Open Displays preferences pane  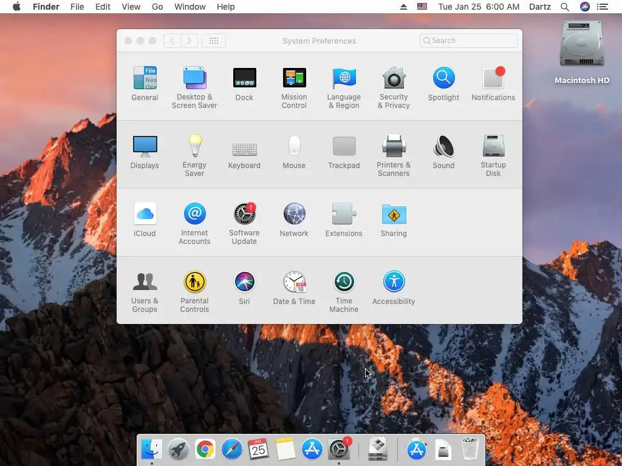[x=145, y=152]
